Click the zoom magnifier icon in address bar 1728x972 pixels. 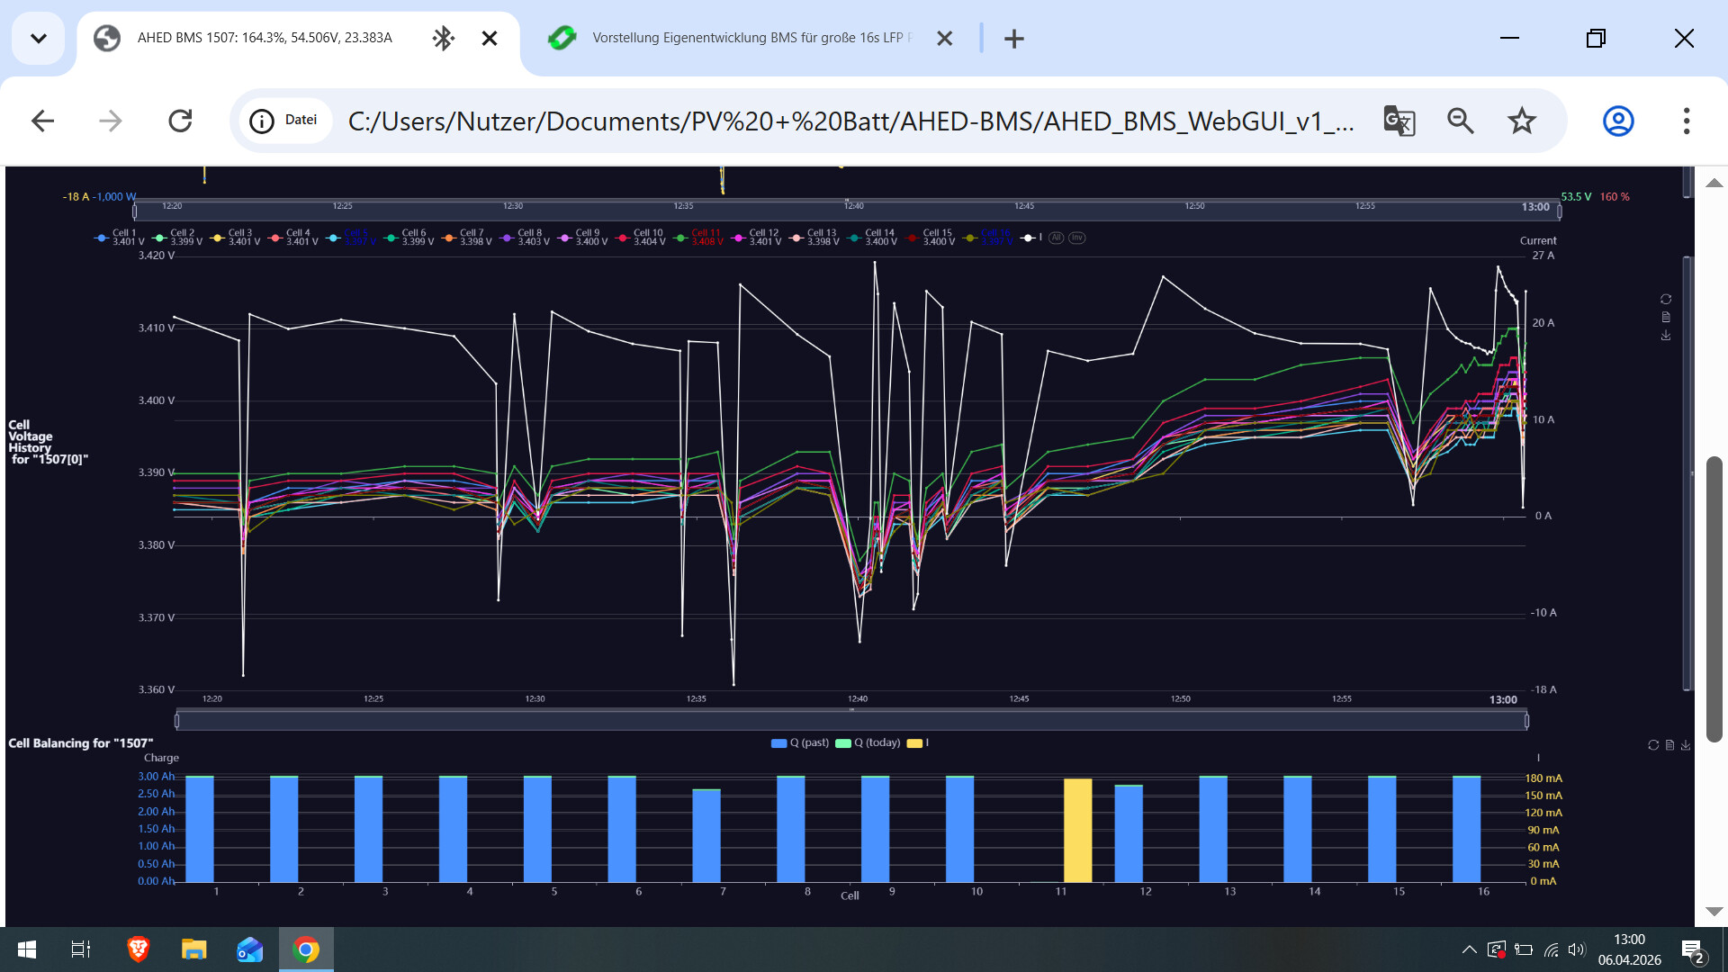pyautogui.click(x=1460, y=121)
